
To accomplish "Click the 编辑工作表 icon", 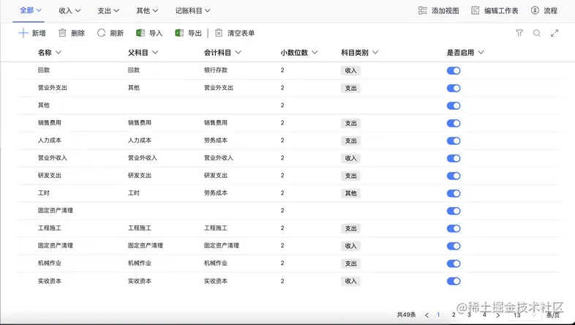I will pos(476,11).
